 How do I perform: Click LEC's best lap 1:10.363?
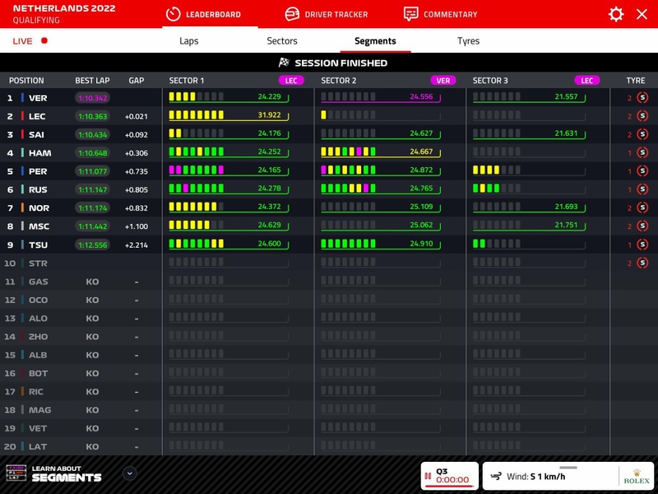coord(92,116)
